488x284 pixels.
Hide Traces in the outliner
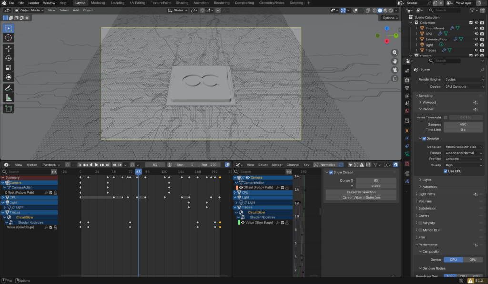point(476,50)
